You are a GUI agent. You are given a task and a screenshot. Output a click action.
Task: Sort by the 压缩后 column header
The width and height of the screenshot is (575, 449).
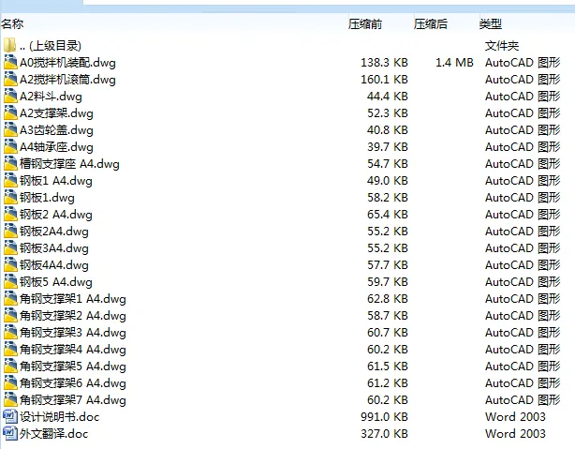point(430,24)
